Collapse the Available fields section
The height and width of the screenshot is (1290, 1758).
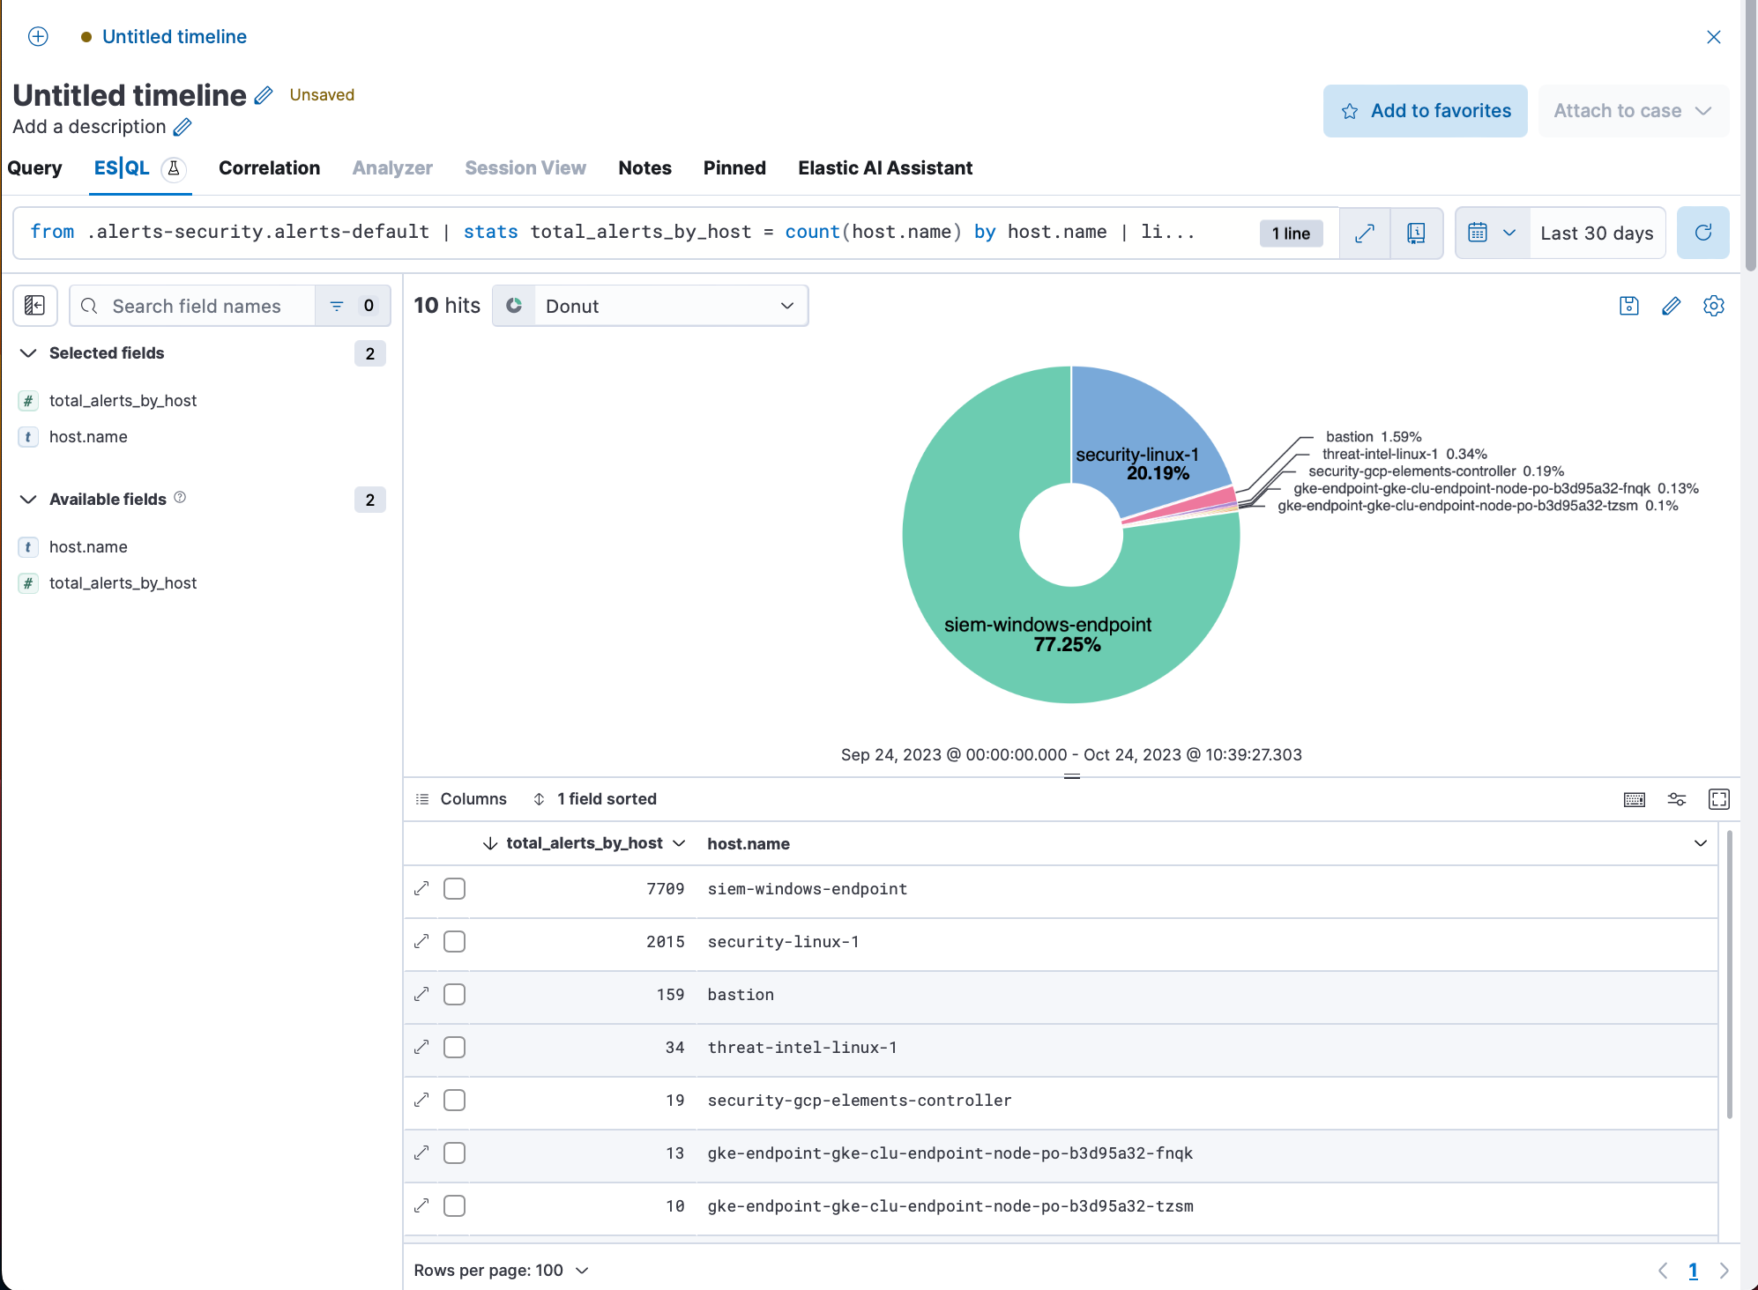click(x=28, y=500)
